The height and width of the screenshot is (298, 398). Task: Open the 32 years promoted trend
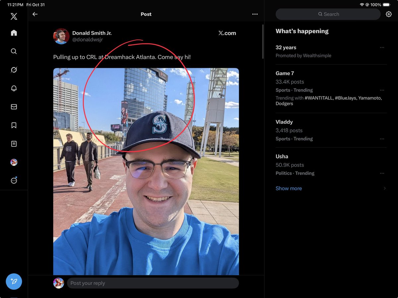coord(286,48)
